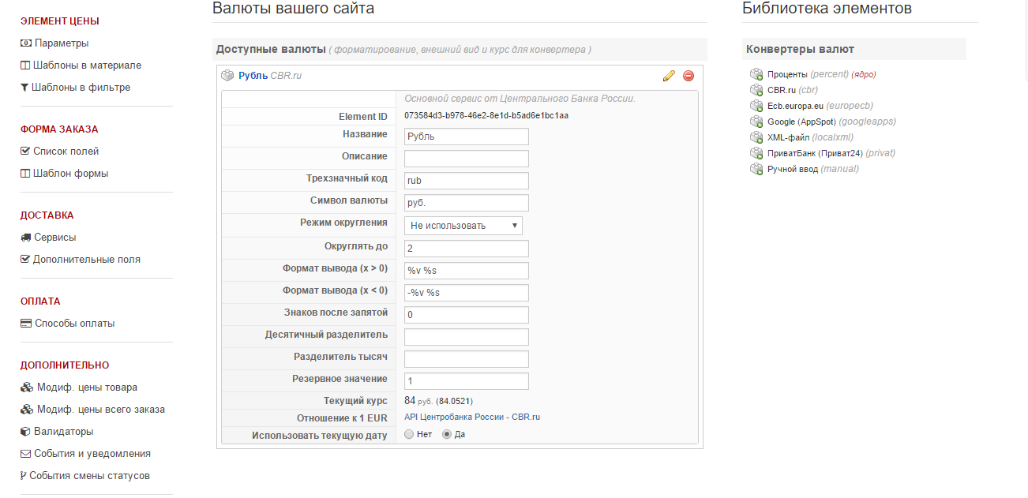Screen dimensions: 1028x498
Task: Click the red delete icon for Рубль
Action: click(688, 76)
